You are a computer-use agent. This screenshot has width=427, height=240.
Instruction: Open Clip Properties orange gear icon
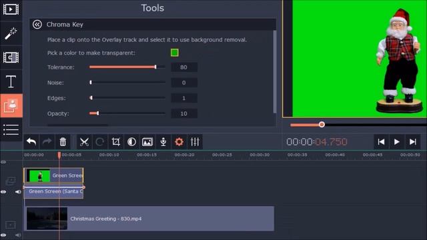pyautogui.click(x=179, y=142)
